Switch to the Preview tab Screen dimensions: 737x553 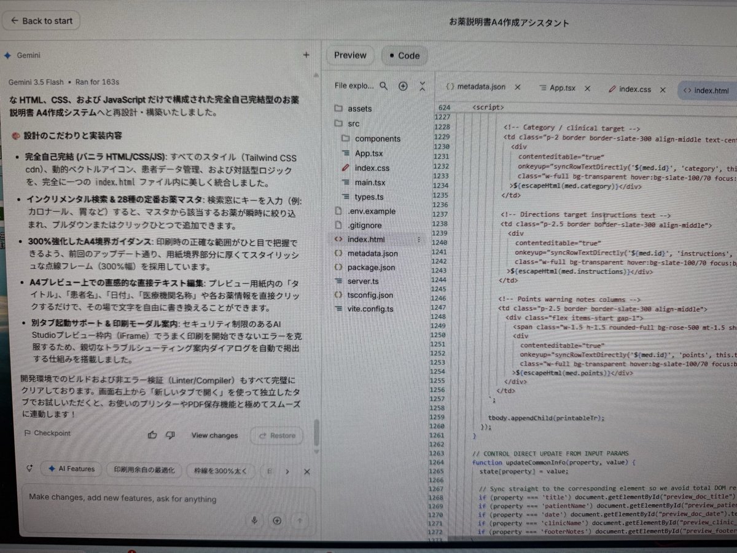point(350,55)
